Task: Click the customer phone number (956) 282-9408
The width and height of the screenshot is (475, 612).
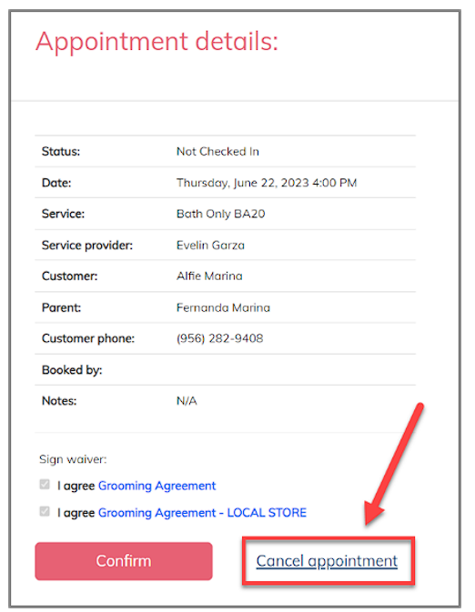Action: click(220, 338)
